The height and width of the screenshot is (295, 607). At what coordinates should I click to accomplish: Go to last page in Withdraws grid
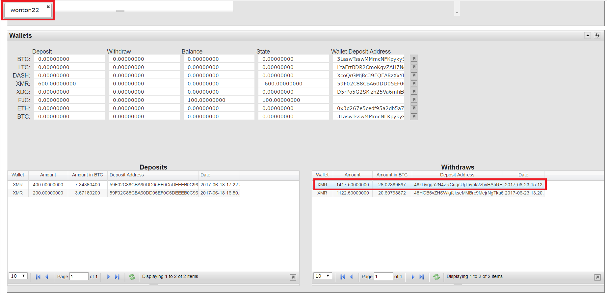(x=422, y=277)
